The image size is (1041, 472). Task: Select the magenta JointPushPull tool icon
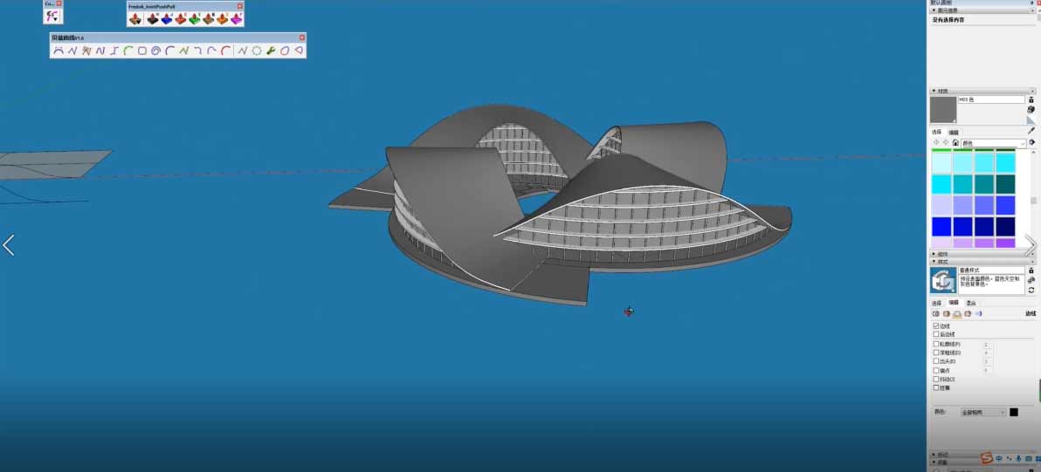(237, 18)
